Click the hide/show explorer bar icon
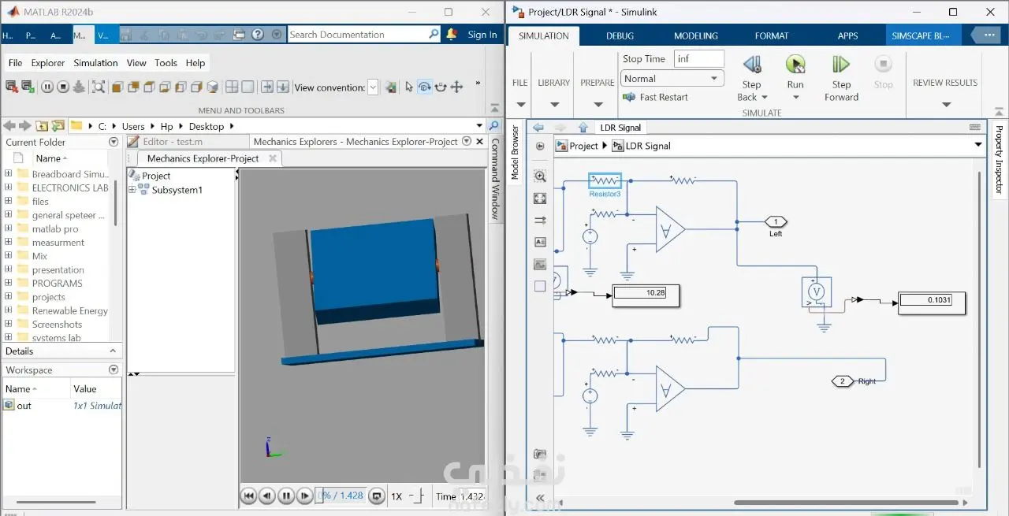 540,146
